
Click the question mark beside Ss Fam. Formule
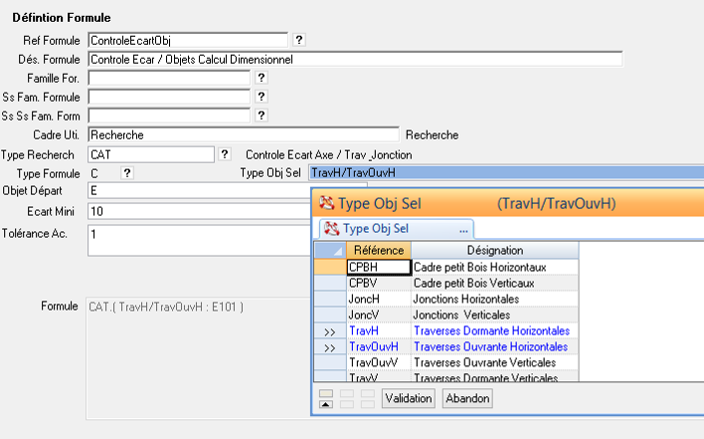point(262,97)
